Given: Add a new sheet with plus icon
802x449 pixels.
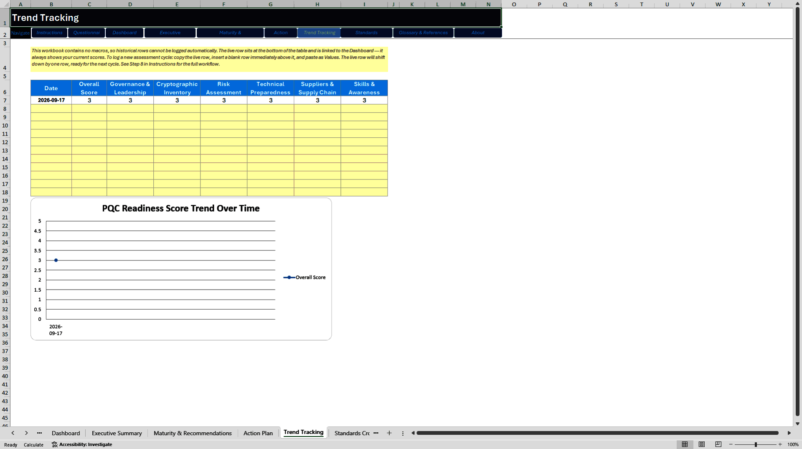Looking at the screenshot, I should [389, 433].
